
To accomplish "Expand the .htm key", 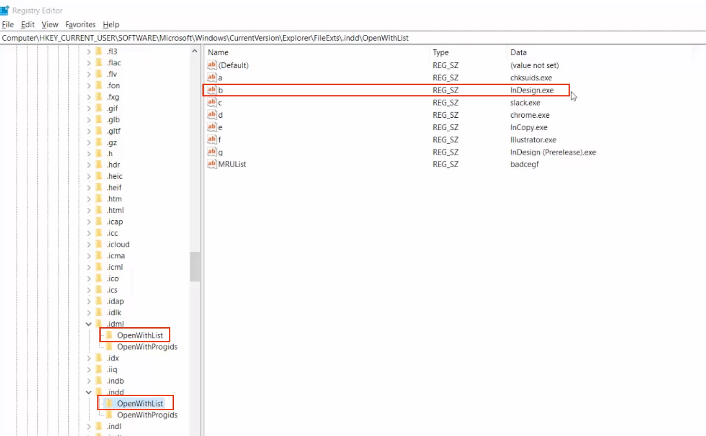I will [x=89, y=199].
